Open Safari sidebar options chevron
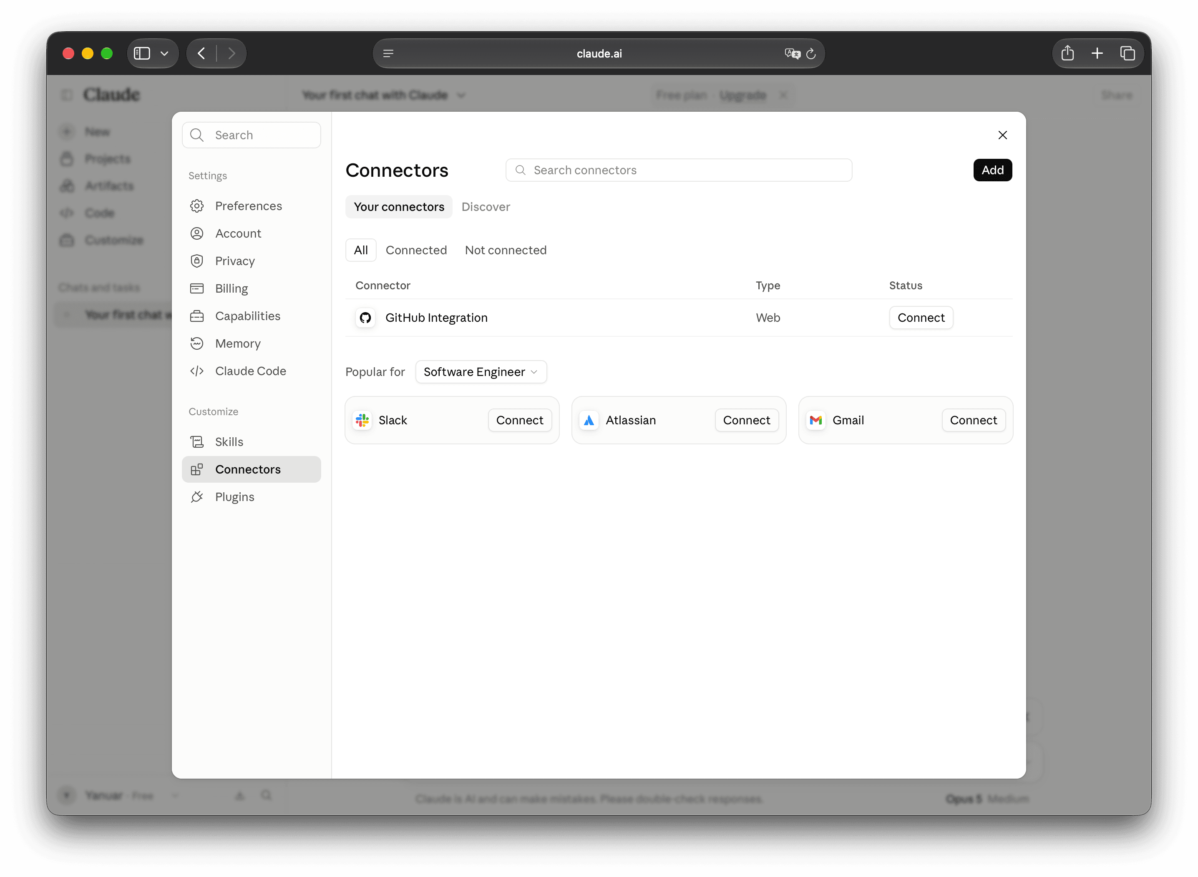 [164, 53]
